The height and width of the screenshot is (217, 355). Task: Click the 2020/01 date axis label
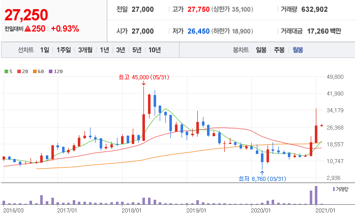pyautogui.click(x=260, y=210)
